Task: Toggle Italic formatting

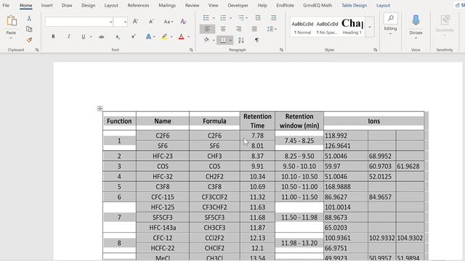Action: click(69, 37)
